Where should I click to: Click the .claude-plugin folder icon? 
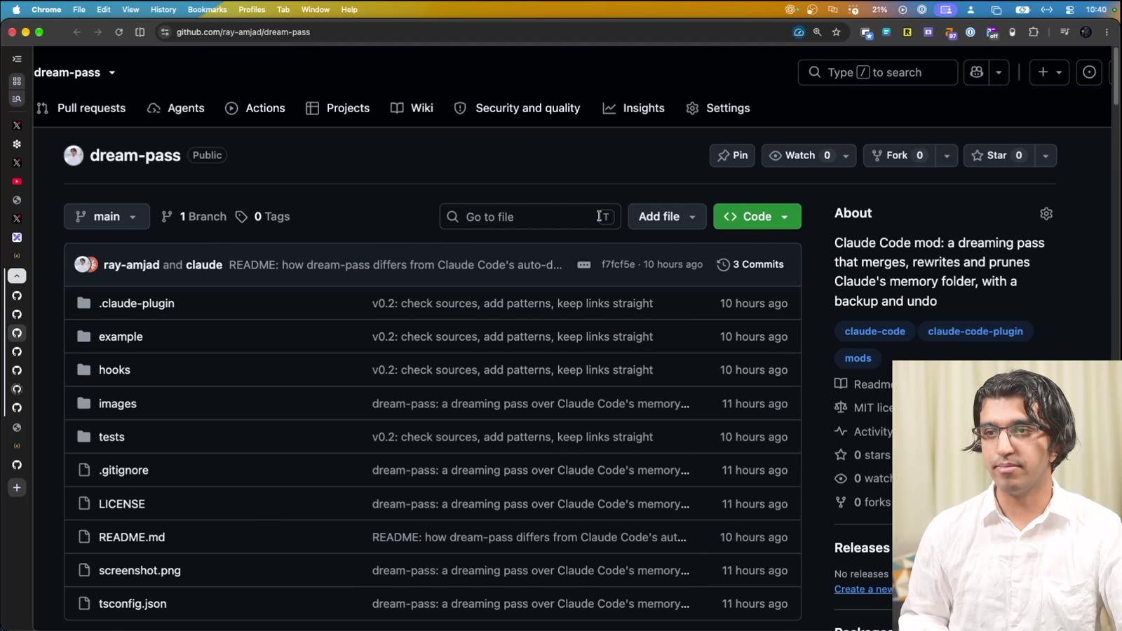tap(84, 303)
